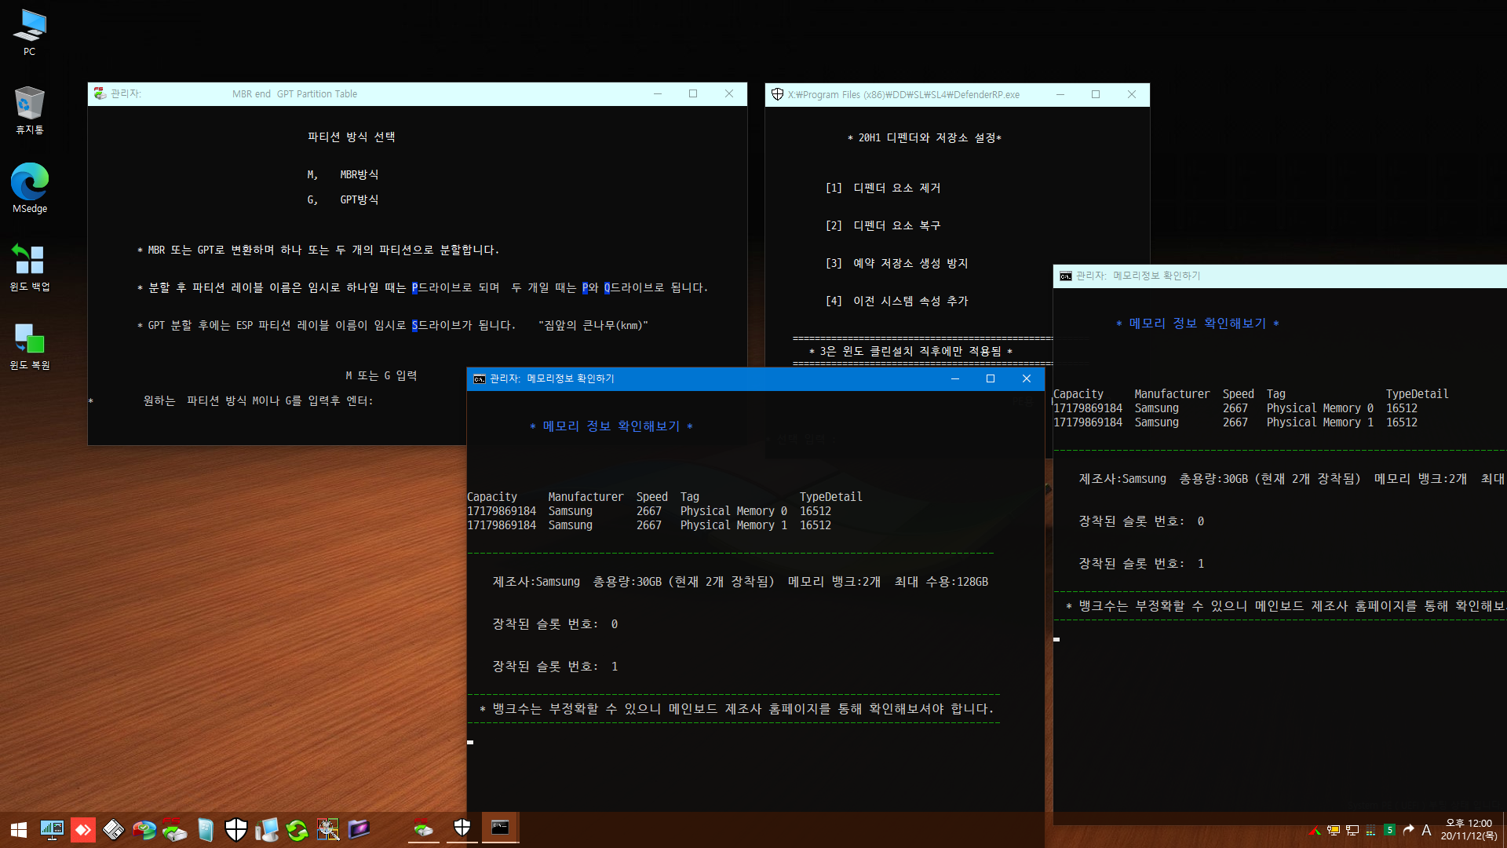
Task: Open the 휴지통 recycle bin icon
Action: click(x=30, y=111)
